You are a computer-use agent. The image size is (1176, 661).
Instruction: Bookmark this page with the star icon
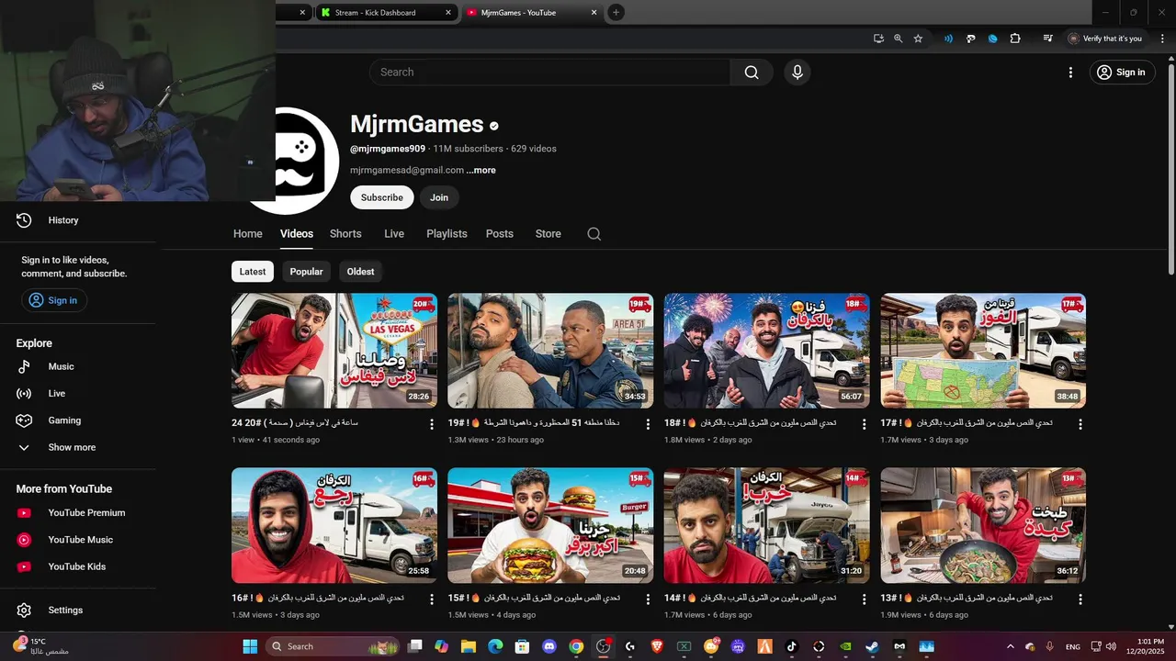point(918,39)
